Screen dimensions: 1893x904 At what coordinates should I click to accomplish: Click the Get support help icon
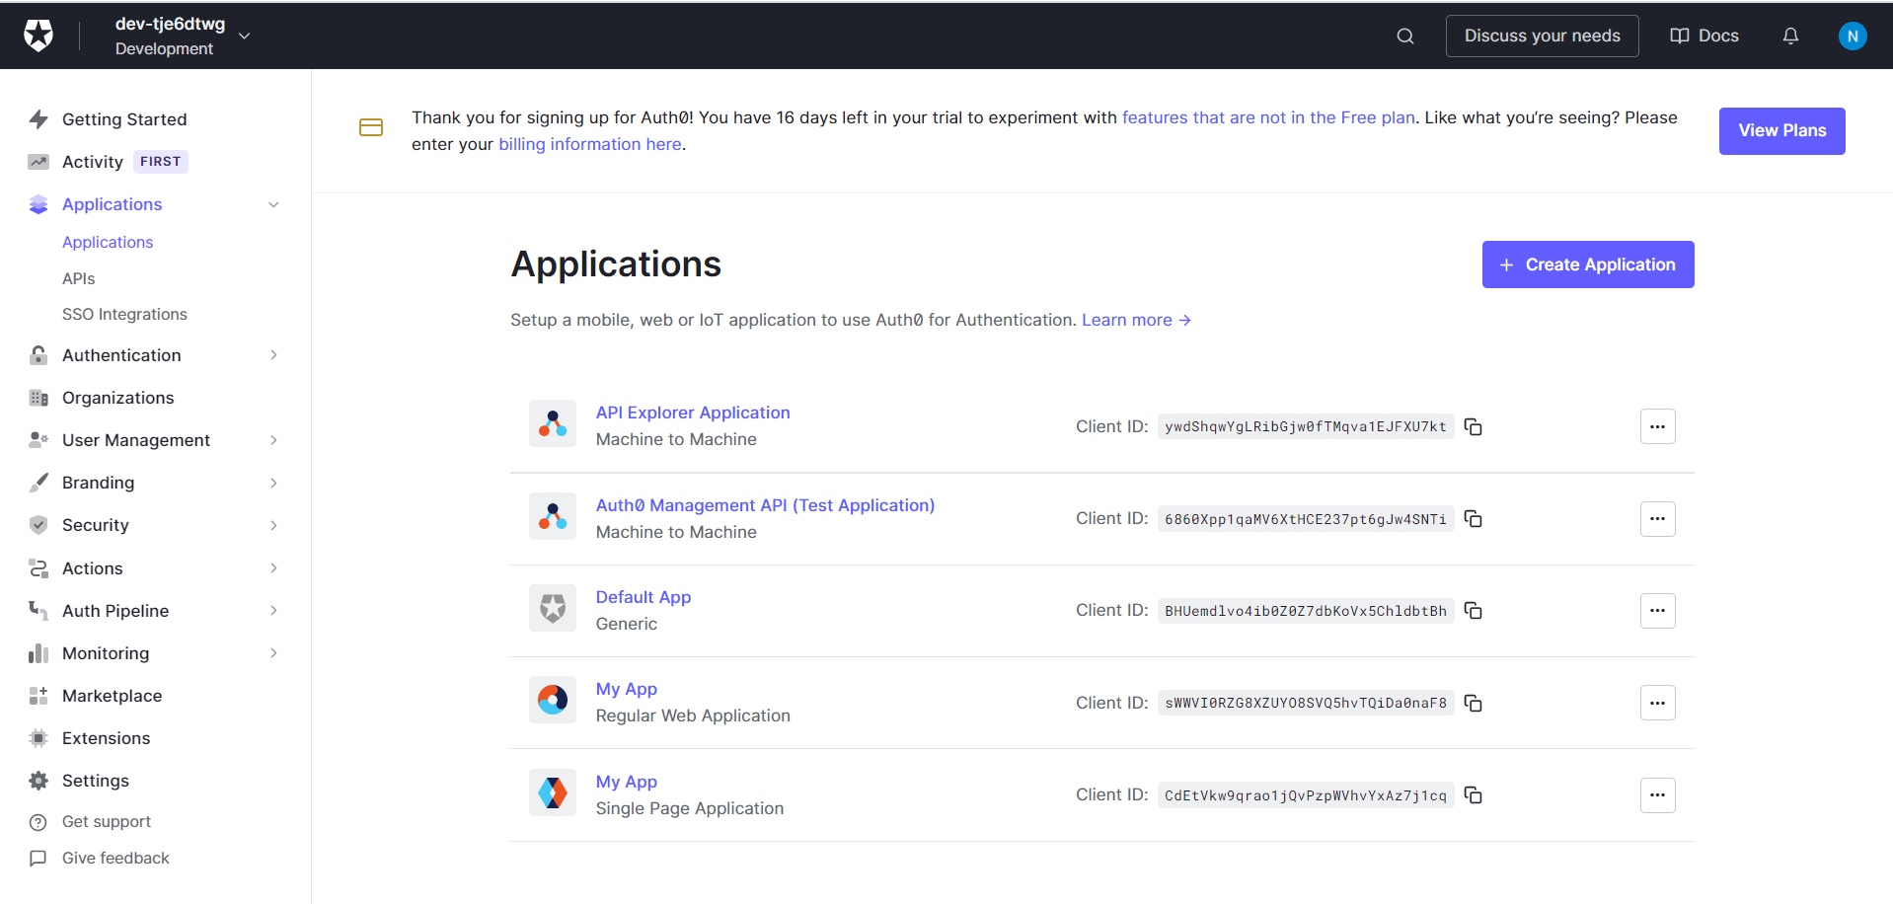[38, 822]
